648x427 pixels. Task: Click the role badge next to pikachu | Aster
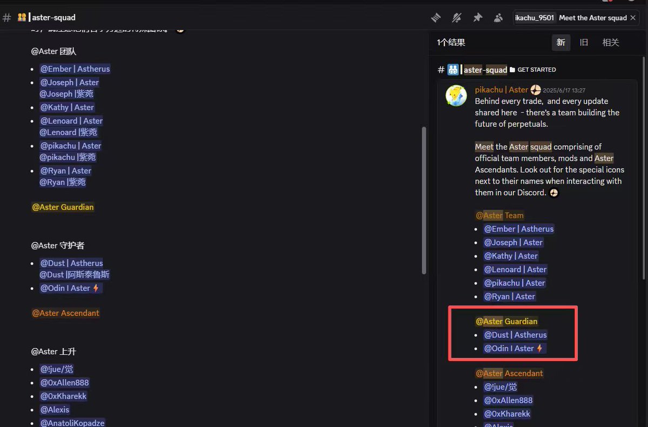tap(536, 90)
